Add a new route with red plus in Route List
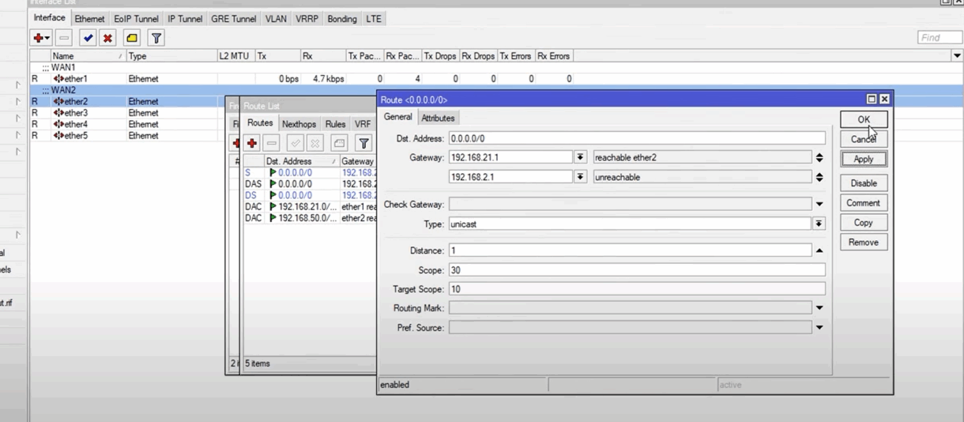 click(252, 143)
